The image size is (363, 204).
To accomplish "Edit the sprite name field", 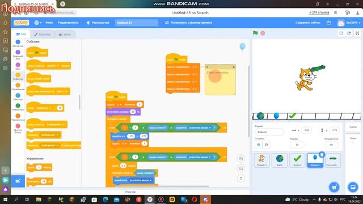I will tap(269, 132).
